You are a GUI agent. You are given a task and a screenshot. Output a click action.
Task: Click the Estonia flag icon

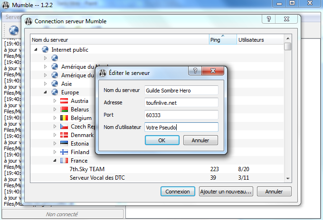tap(64, 143)
